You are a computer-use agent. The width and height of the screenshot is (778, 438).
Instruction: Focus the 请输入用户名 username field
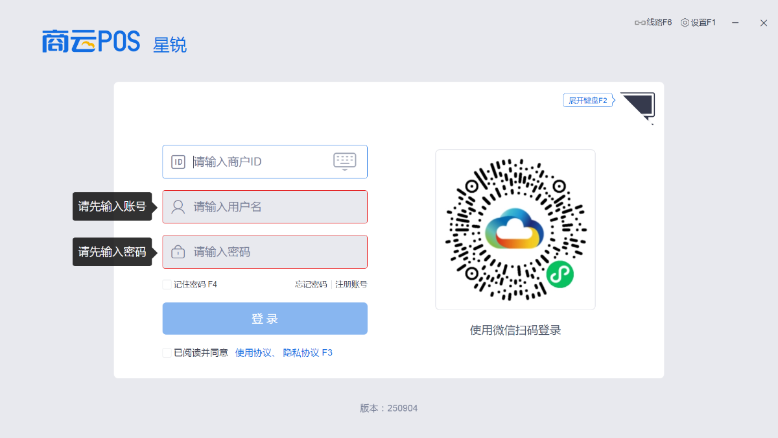(272, 207)
